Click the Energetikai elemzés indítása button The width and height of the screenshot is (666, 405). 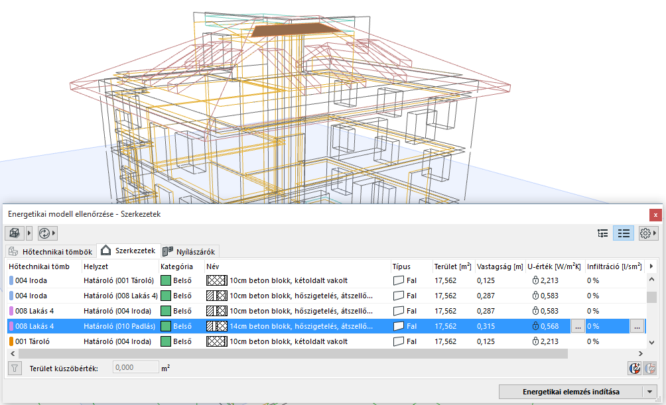pyautogui.click(x=570, y=392)
